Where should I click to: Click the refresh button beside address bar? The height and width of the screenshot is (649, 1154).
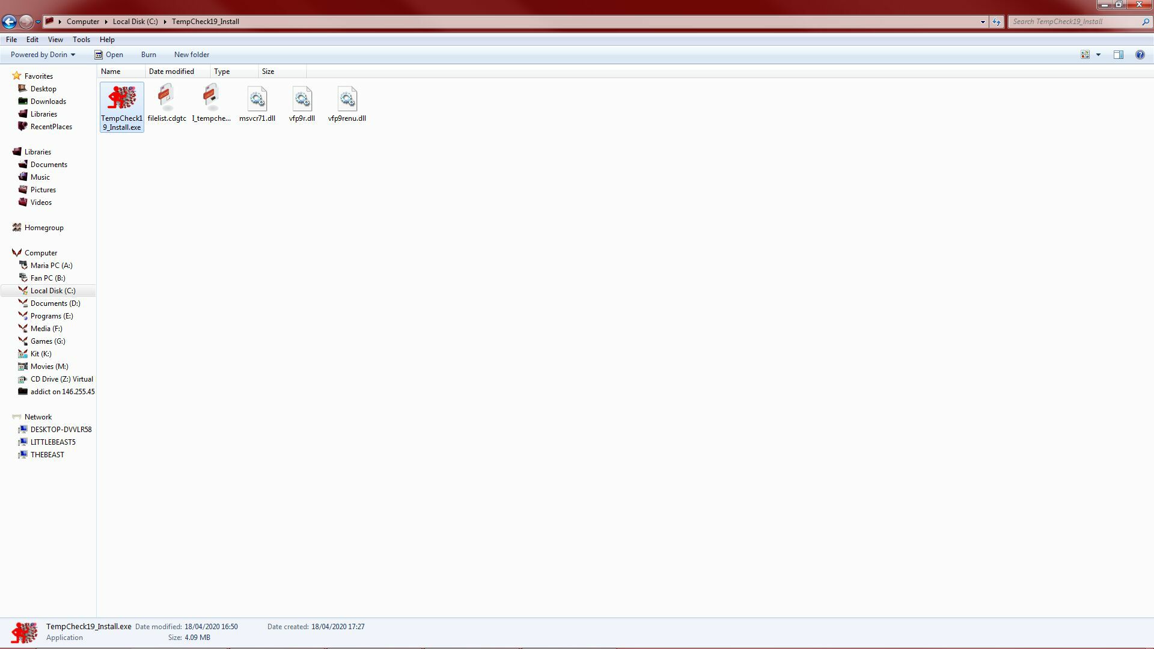click(997, 22)
